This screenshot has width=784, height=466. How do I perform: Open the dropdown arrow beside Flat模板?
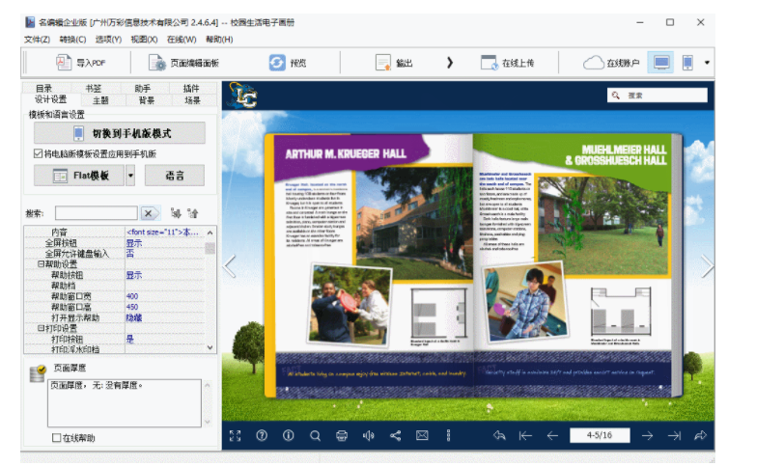(x=130, y=176)
